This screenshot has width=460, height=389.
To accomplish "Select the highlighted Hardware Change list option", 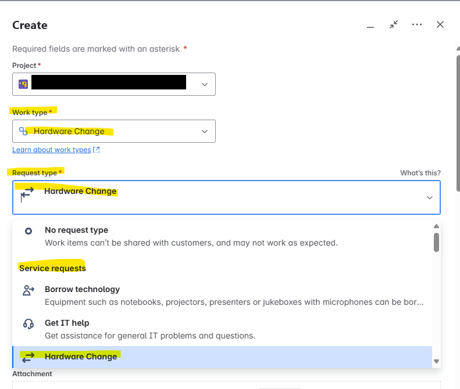I will pos(222,357).
